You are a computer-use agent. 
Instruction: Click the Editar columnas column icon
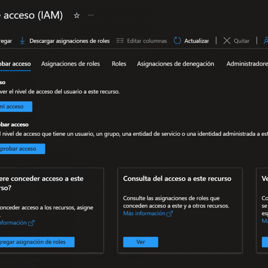[x=120, y=41]
